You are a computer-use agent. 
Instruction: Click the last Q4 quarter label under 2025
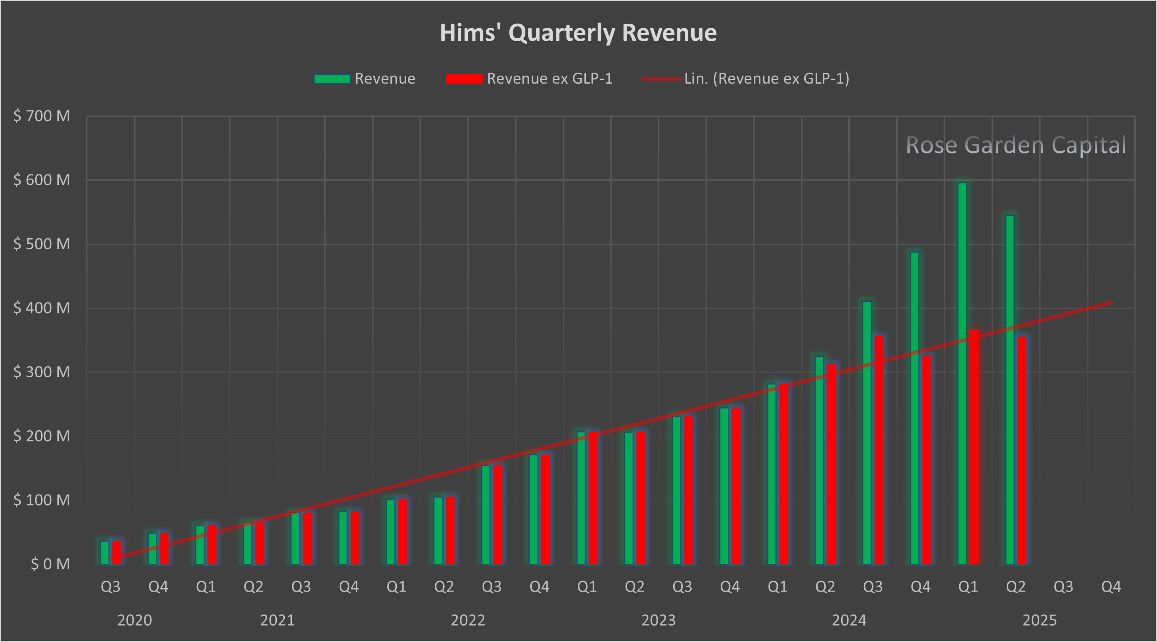click(x=1111, y=587)
